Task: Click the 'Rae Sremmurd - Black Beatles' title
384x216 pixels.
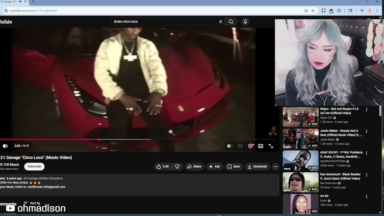Action: coord(340,176)
